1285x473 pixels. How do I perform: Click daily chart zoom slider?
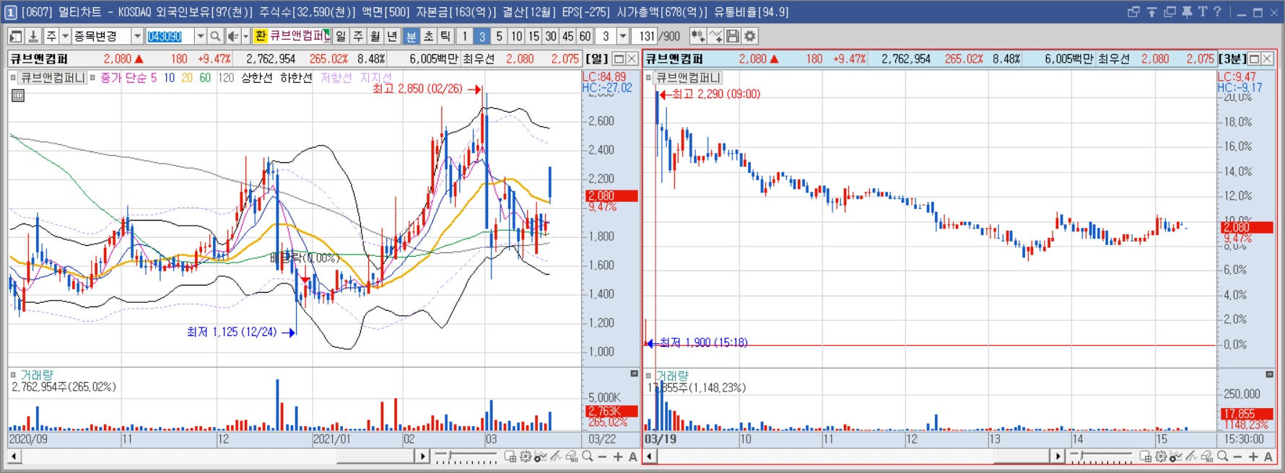pos(466,456)
